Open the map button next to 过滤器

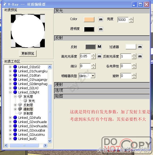click(x=140, y=47)
